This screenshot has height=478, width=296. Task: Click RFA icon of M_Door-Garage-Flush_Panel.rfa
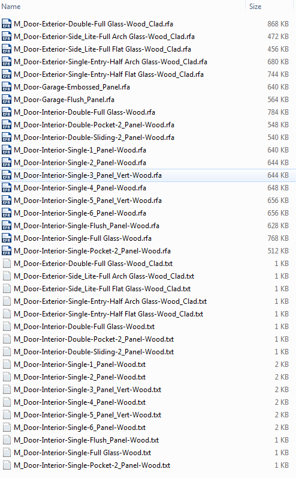[7, 100]
